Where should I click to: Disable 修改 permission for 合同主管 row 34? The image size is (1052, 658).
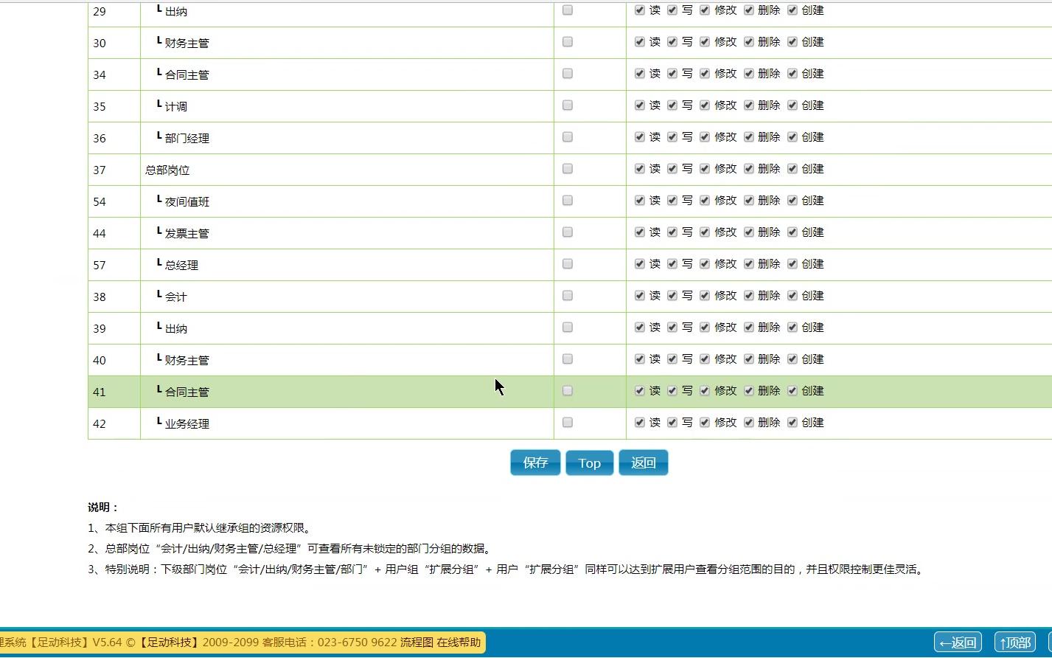[x=704, y=73]
